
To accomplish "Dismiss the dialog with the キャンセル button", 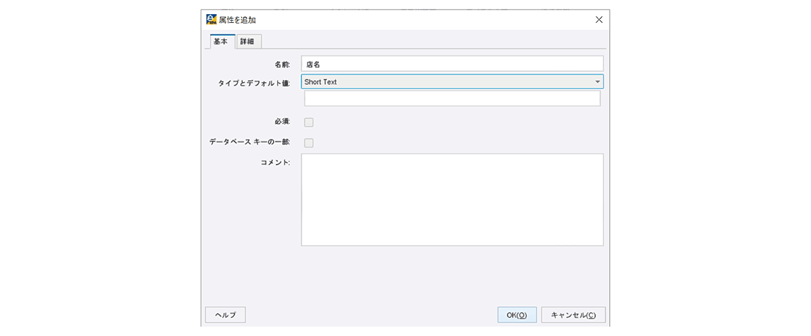I will pyautogui.click(x=573, y=315).
